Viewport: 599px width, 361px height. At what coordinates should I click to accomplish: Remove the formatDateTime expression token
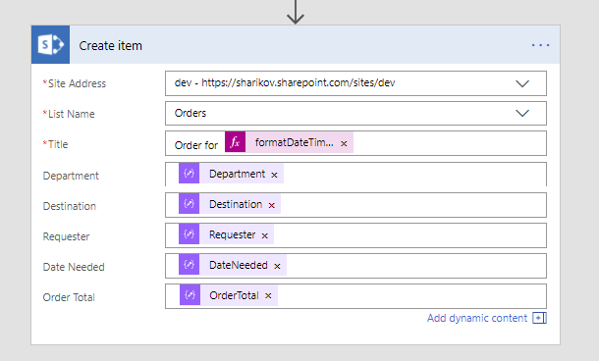tap(344, 143)
